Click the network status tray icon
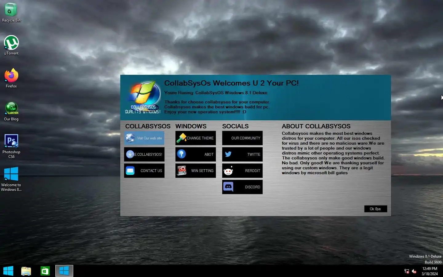Screen dimensions: 443x277 click(x=407, y=271)
